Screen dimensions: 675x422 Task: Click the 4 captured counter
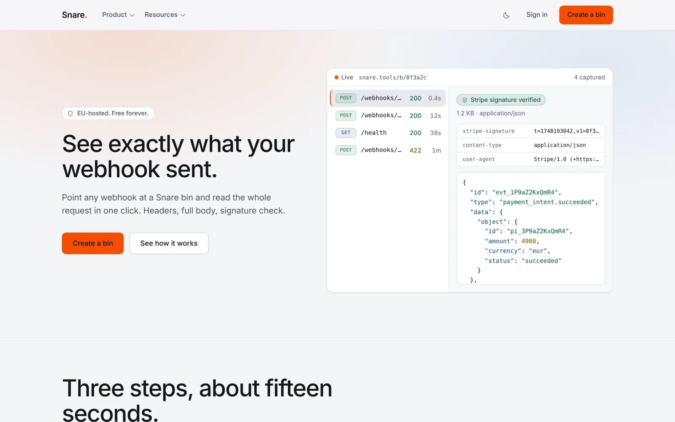[x=589, y=77]
